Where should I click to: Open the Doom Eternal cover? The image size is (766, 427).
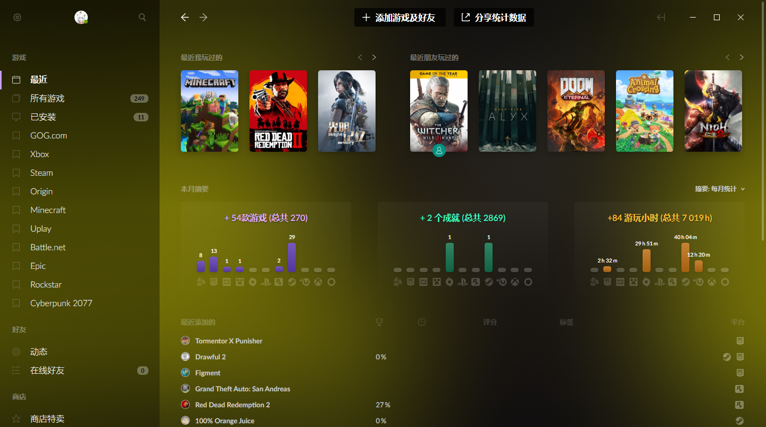click(576, 111)
